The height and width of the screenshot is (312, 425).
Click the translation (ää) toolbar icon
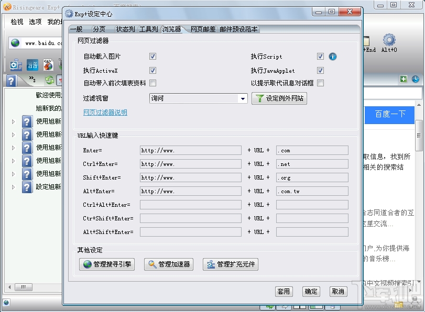point(32,65)
